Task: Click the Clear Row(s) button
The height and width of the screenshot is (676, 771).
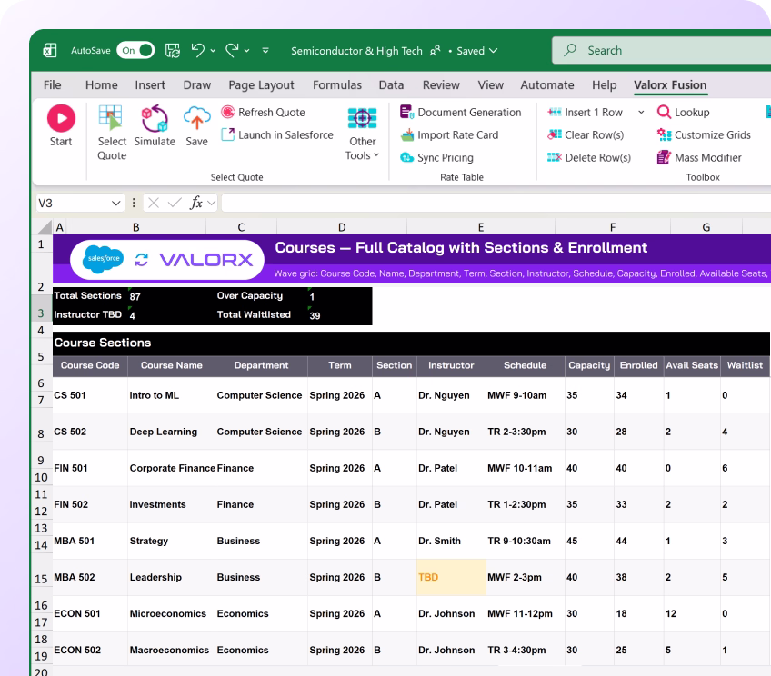Action: coord(586,134)
